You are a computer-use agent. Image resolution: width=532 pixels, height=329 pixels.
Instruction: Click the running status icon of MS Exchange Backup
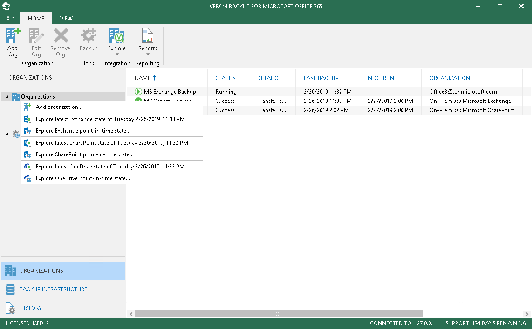(x=138, y=92)
